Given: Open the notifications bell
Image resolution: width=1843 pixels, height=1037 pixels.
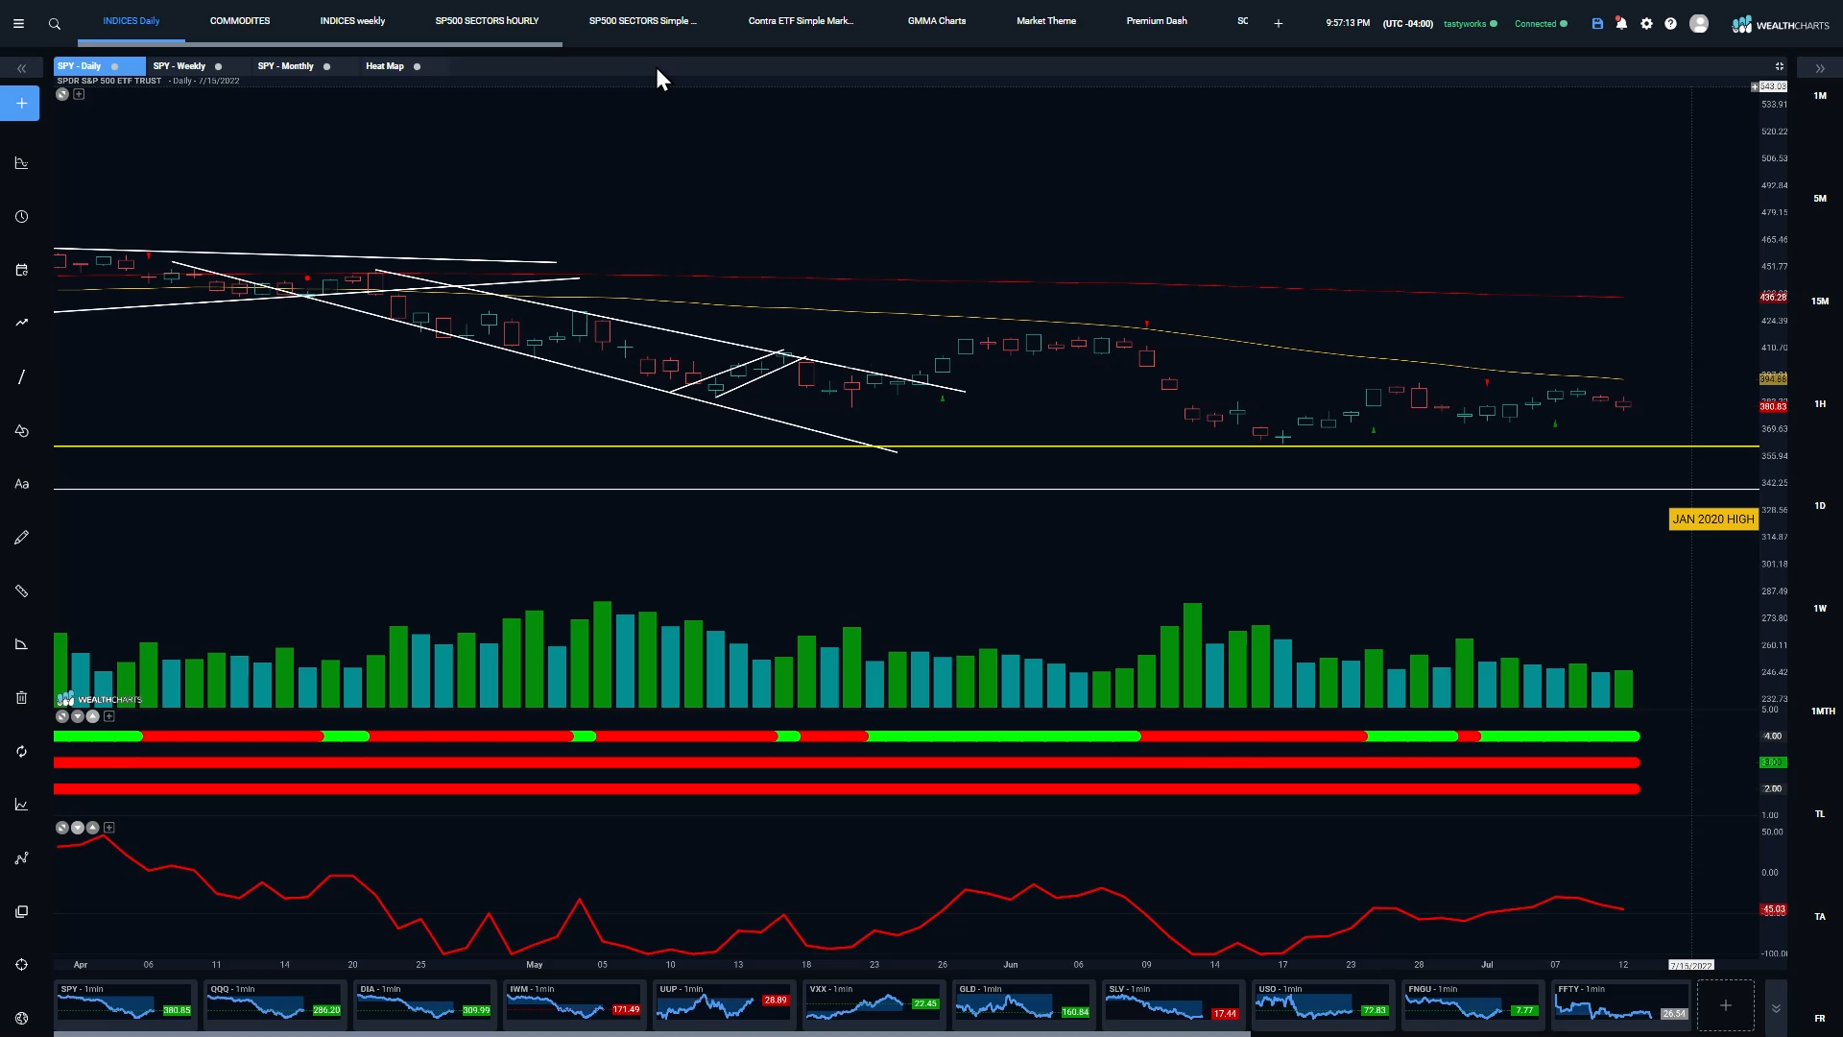Looking at the screenshot, I should 1621,24.
